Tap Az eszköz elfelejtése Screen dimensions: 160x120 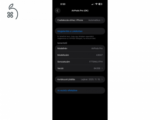pos(67,90)
